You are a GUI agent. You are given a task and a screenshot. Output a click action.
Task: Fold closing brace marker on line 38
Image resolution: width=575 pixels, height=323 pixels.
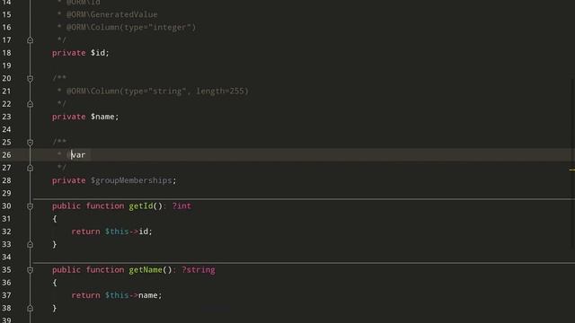pos(30,309)
